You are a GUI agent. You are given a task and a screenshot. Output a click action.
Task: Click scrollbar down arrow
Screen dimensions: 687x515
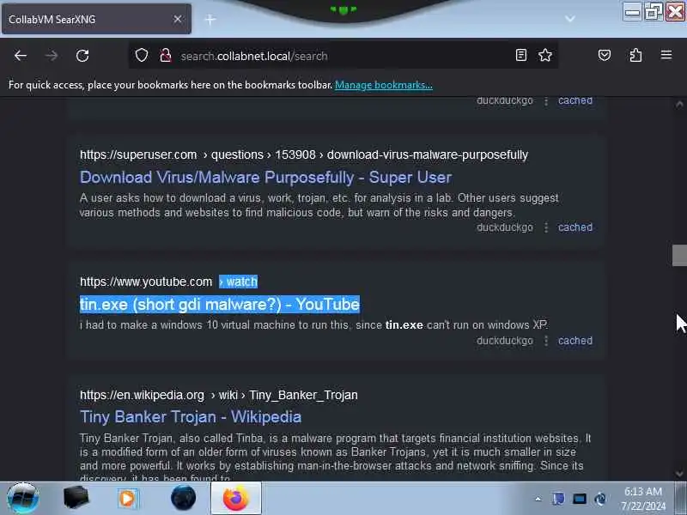pos(679,474)
